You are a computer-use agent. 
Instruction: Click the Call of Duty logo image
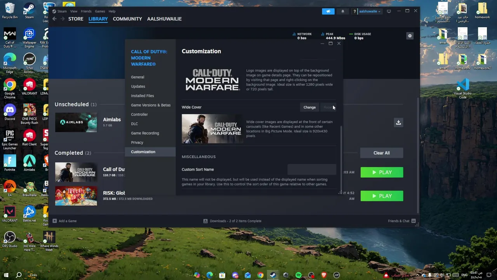(x=212, y=80)
